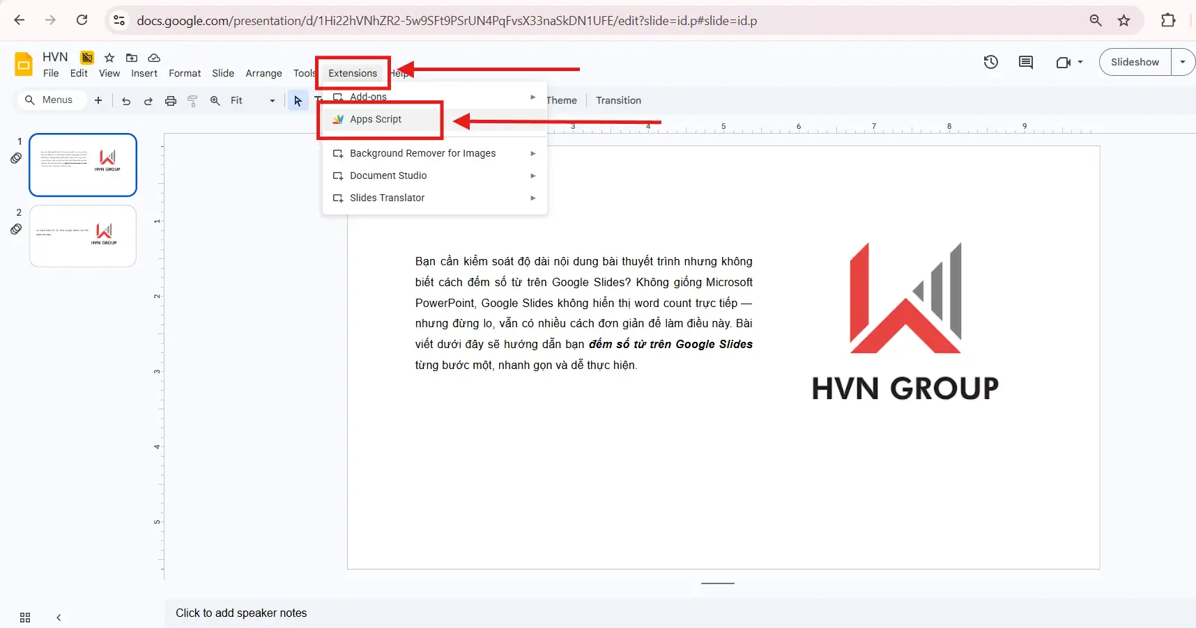Open the Slideshow options dropdown arrow

[x=1183, y=62]
